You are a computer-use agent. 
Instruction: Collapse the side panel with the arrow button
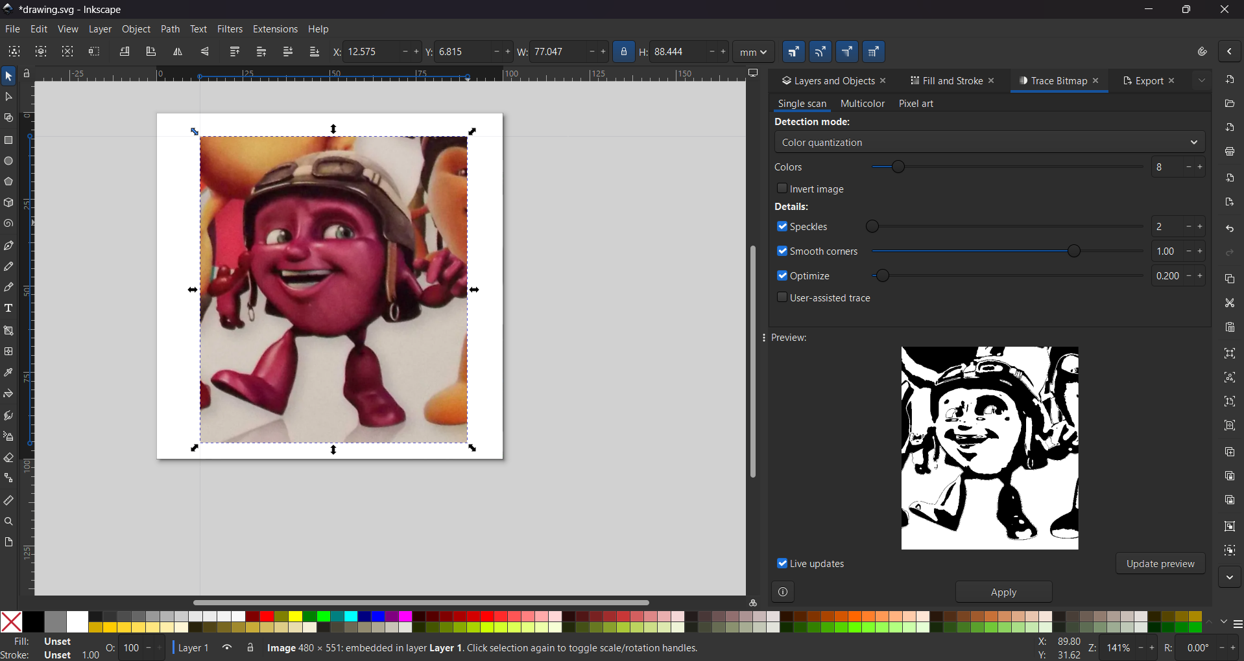(1230, 52)
